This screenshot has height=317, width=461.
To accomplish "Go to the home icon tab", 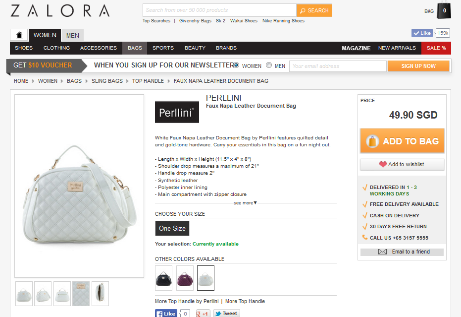I will tap(19, 35).
